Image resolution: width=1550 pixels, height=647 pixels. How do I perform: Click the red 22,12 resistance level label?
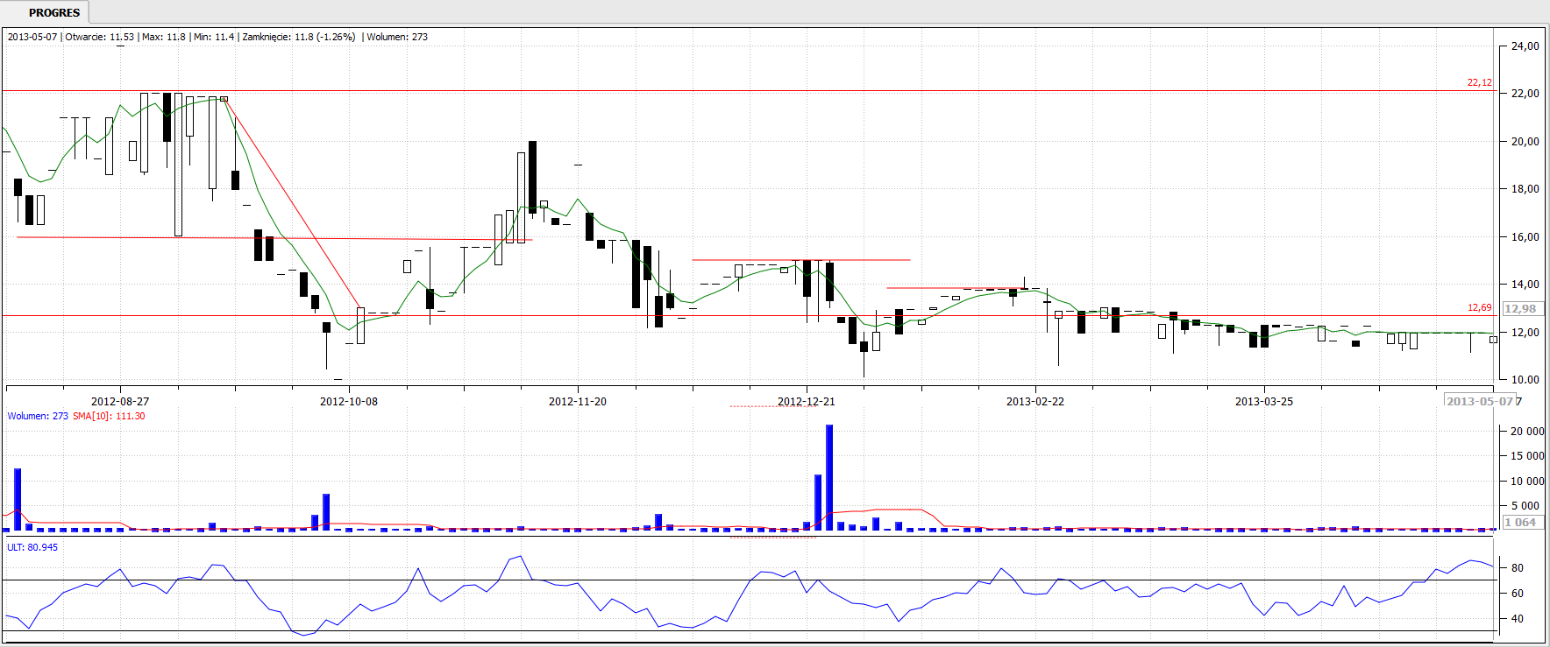click(x=1479, y=82)
